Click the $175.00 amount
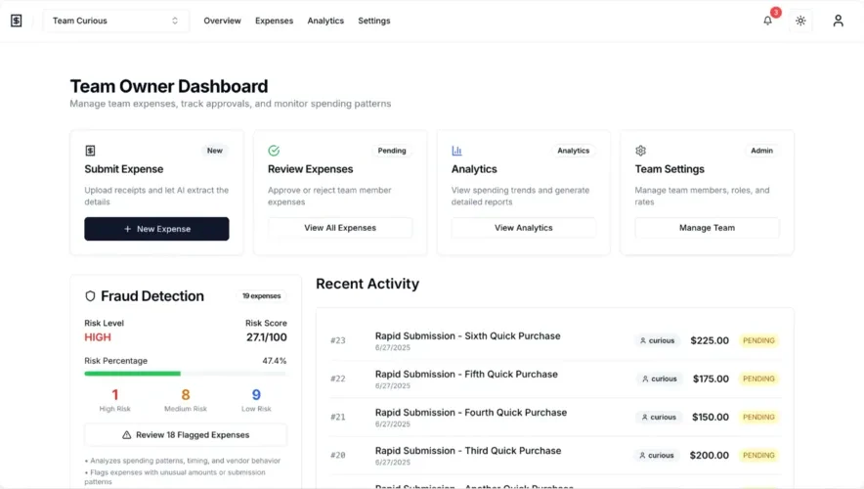 tap(711, 378)
